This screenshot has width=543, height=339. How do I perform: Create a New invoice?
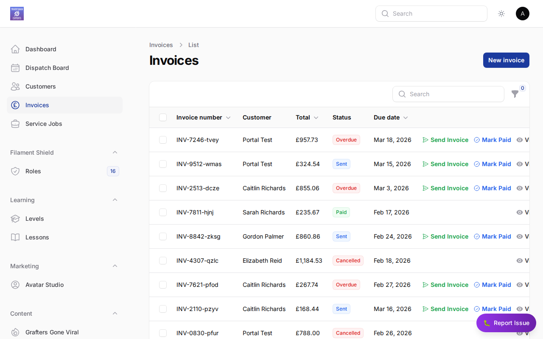click(506, 60)
